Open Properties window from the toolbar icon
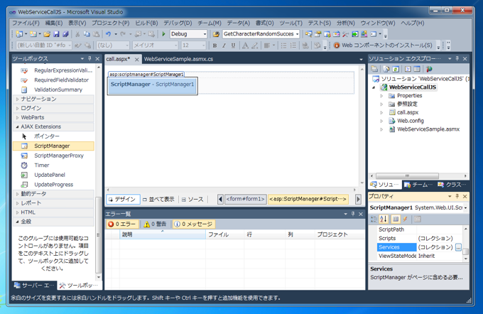483x314 pixels. pos(318,34)
